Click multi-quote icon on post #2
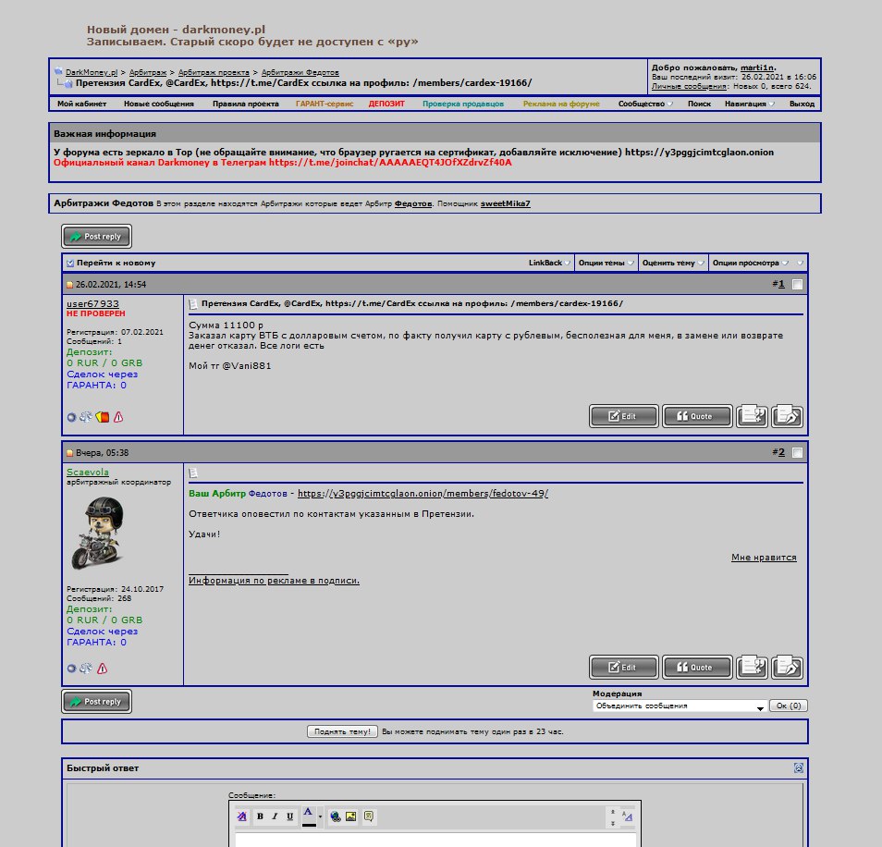 point(752,667)
